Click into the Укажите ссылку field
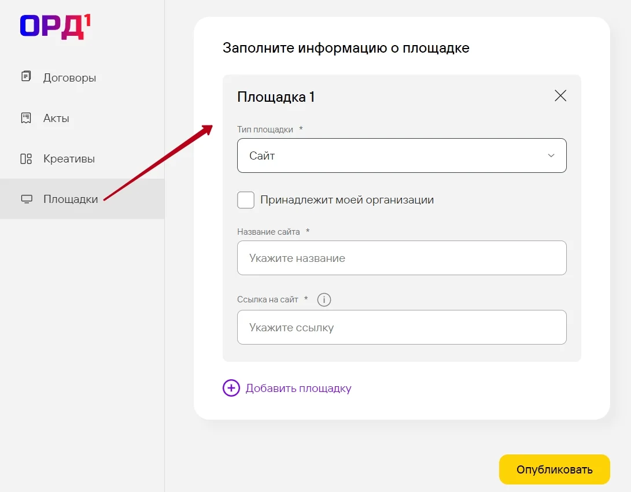This screenshot has height=492, width=631. [x=401, y=327]
